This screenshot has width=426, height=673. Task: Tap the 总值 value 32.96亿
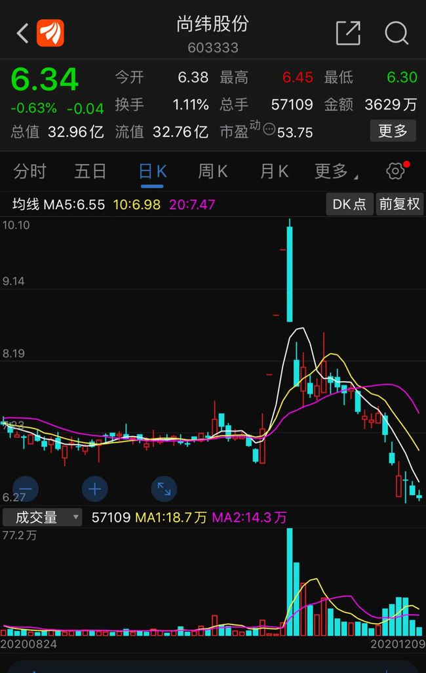click(76, 131)
